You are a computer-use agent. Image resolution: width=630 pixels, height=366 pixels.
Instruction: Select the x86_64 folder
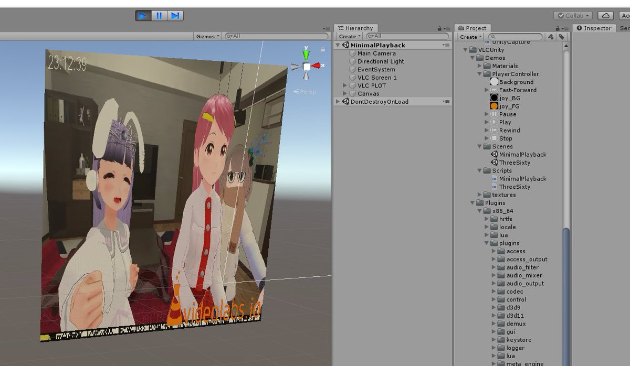coord(499,211)
